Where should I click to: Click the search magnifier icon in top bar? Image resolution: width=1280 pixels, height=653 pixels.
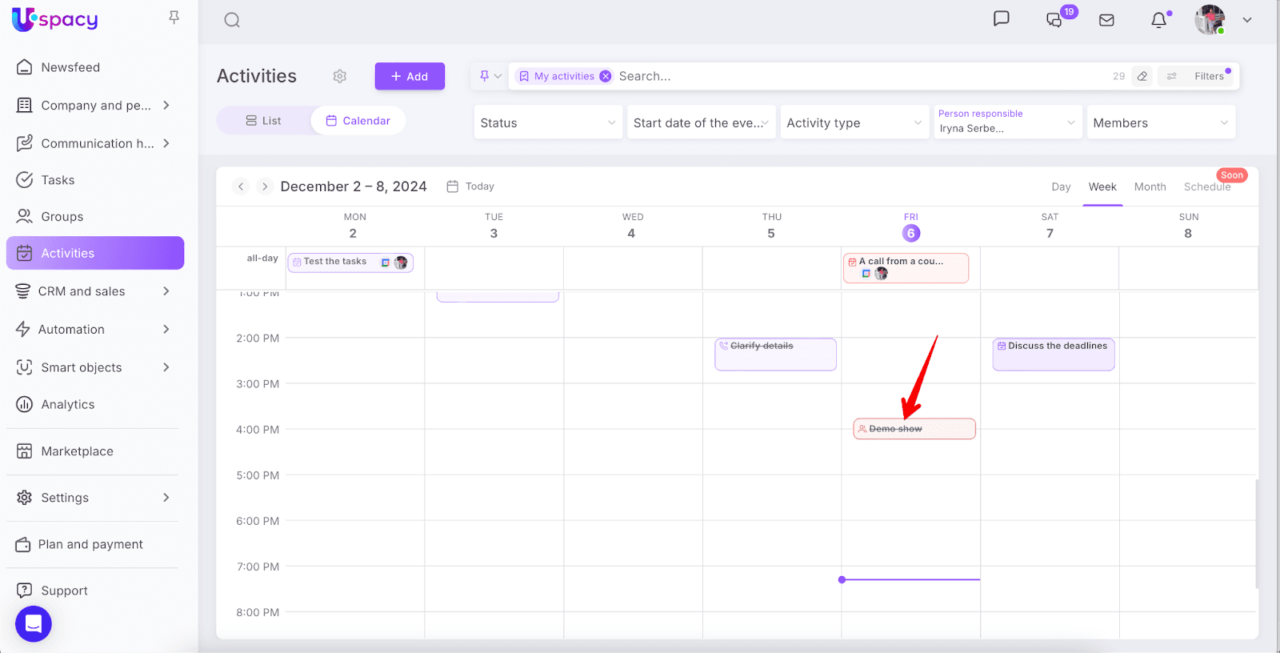(x=232, y=20)
